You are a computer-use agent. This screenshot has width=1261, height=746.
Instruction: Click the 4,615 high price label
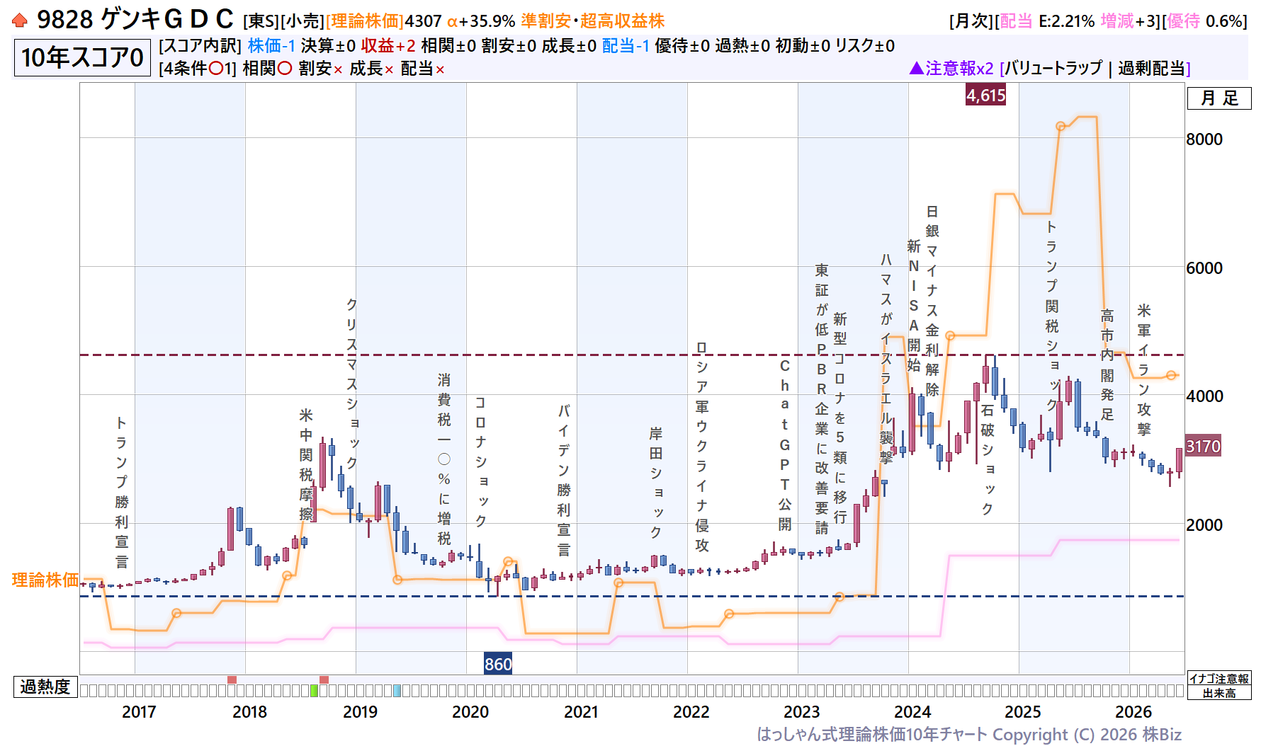986,95
